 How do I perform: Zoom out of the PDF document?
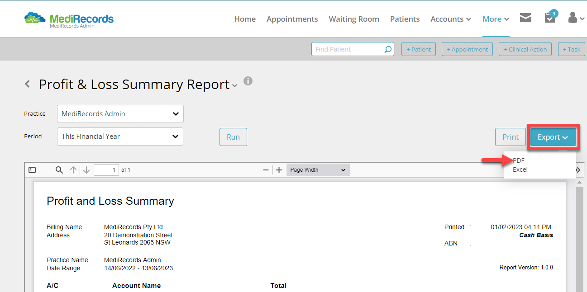[x=266, y=170]
